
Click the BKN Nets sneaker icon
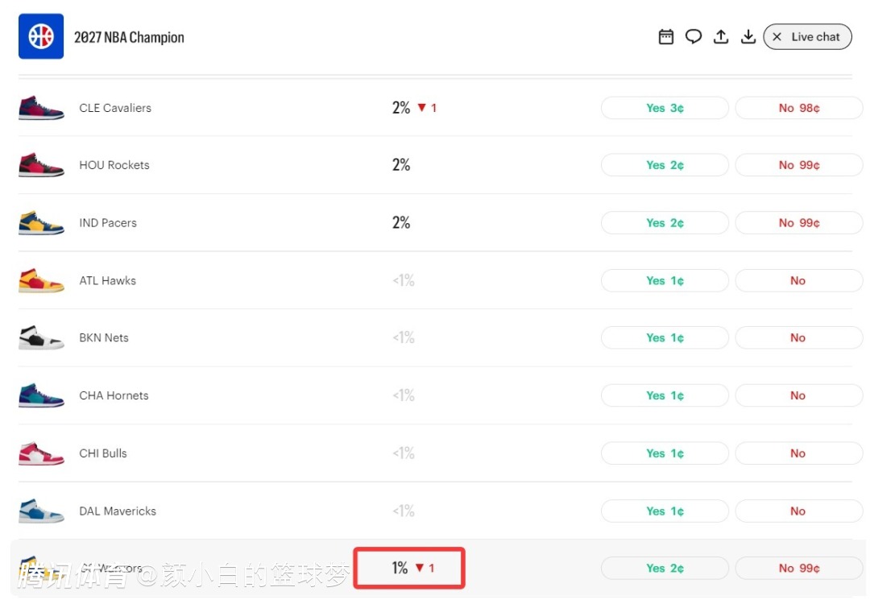[41, 337]
